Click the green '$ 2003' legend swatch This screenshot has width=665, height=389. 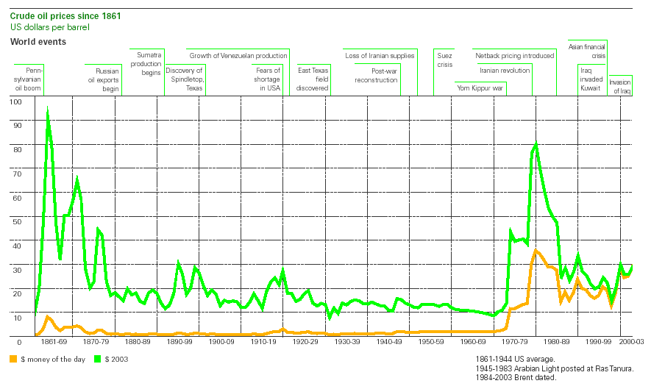(x=98, y=359)
